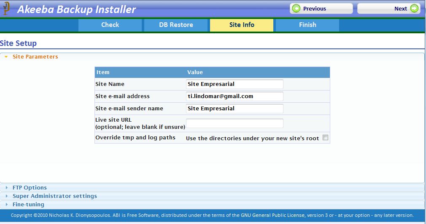Click the Akeeba Backup logo icon

pos(6,8)
